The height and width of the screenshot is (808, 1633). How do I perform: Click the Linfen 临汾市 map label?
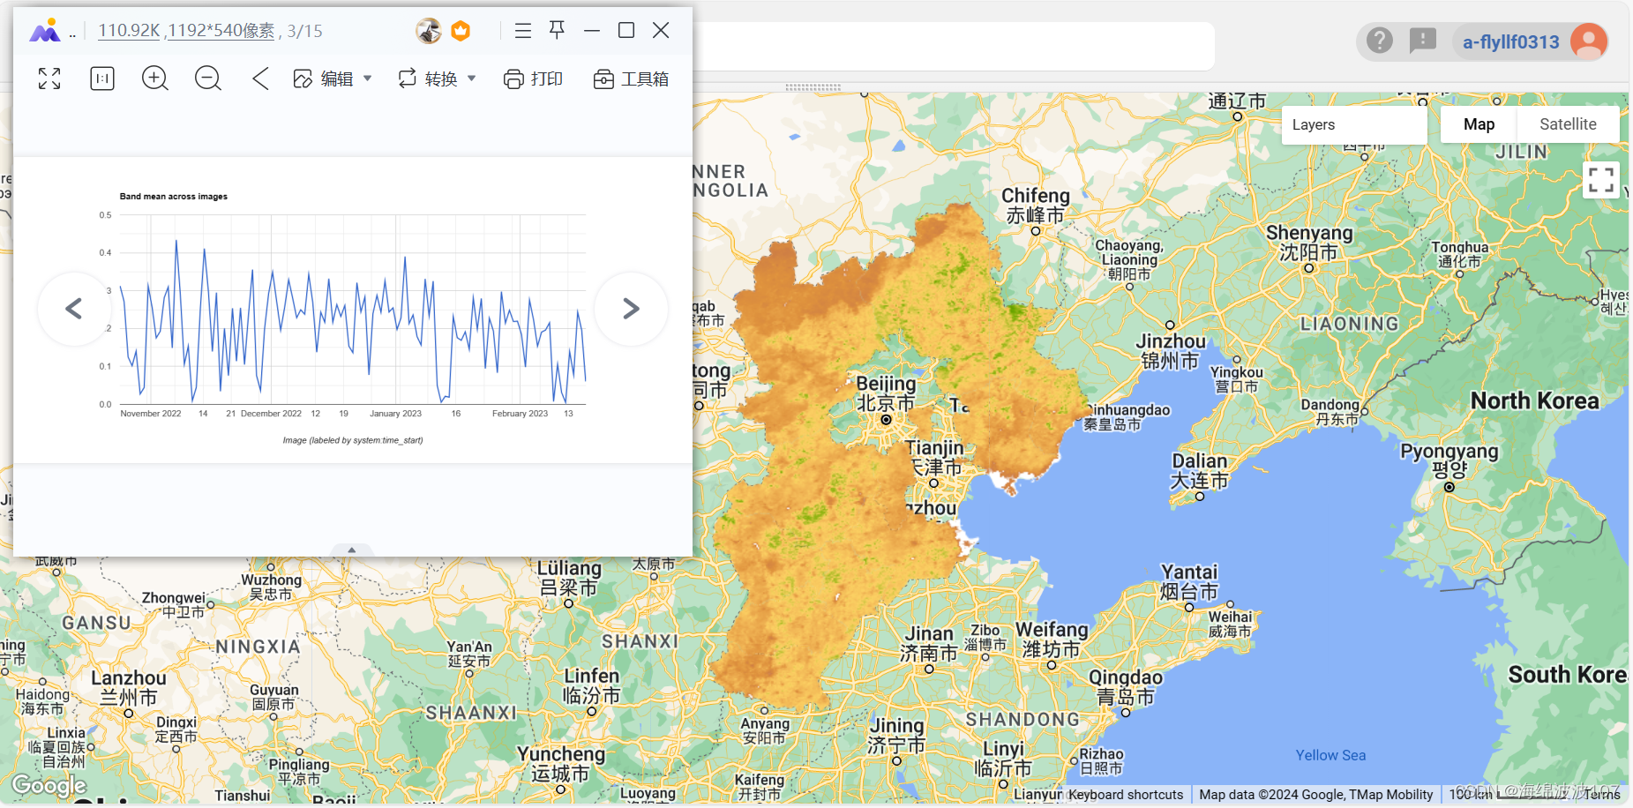coord(592,685)
